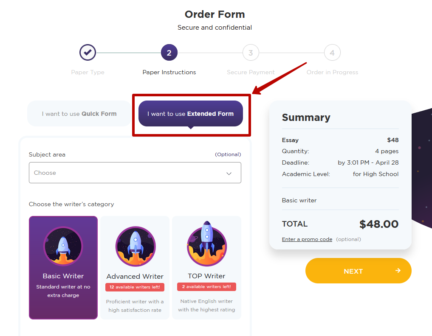Click the arrow icon on NEXT button
The height and width of the screenshot is (336, 432).
coord(398,271)
